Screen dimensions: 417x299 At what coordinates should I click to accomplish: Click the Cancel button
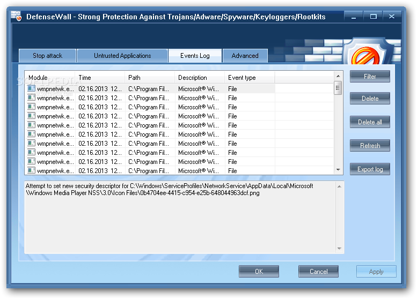[318, 271]
